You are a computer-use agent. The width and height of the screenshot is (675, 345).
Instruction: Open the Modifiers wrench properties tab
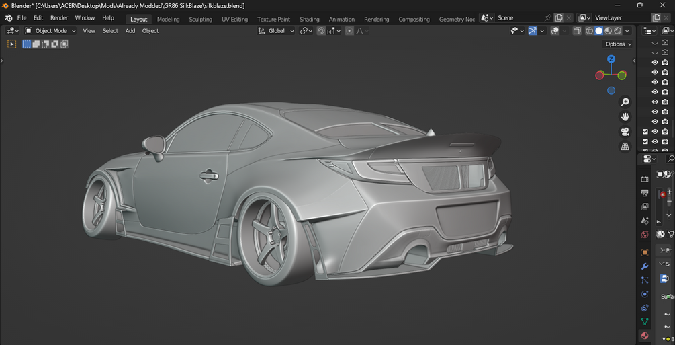645,266
